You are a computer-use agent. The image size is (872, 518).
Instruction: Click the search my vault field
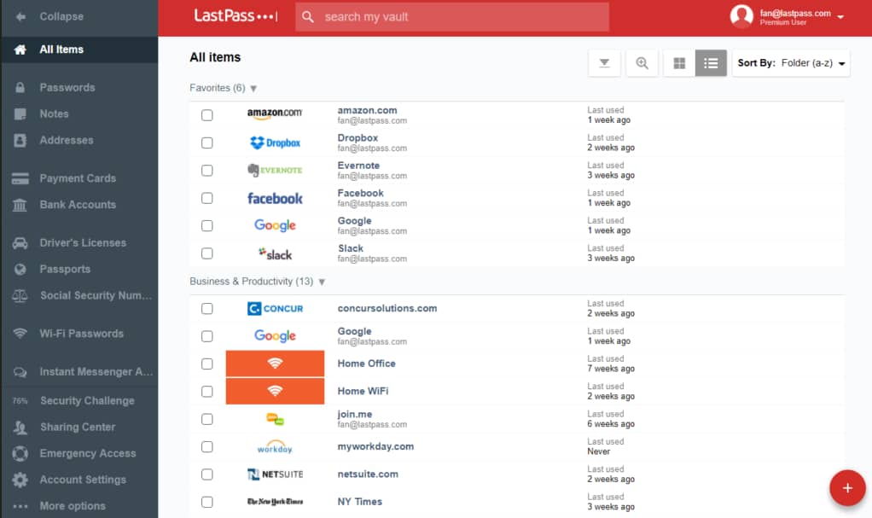[x=452, y=16]
